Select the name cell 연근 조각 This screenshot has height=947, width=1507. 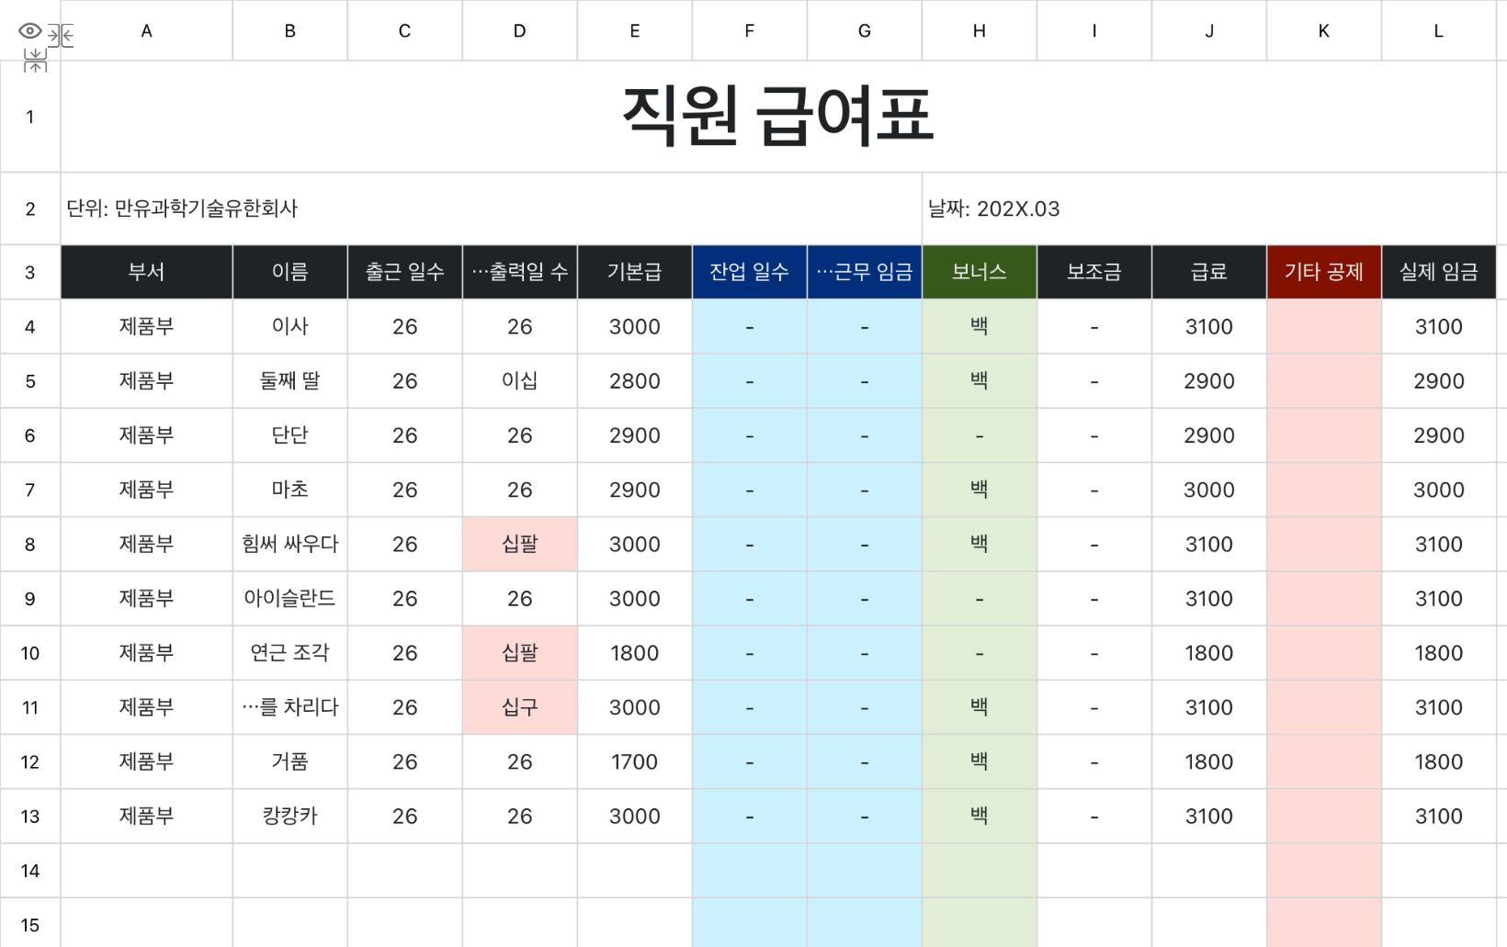(289, 653)
